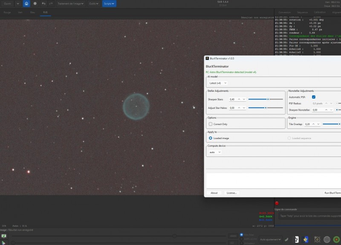Click the home icon in top toolbar
Image resolution: width=341 pixels, height=245 pixels.
pyautogui.click(x=26, y=3)
